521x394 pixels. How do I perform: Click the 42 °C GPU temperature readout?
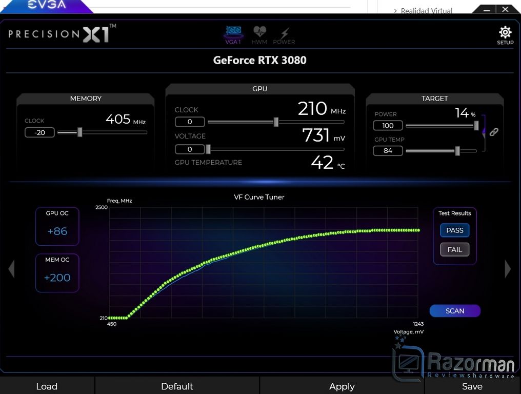328,163
